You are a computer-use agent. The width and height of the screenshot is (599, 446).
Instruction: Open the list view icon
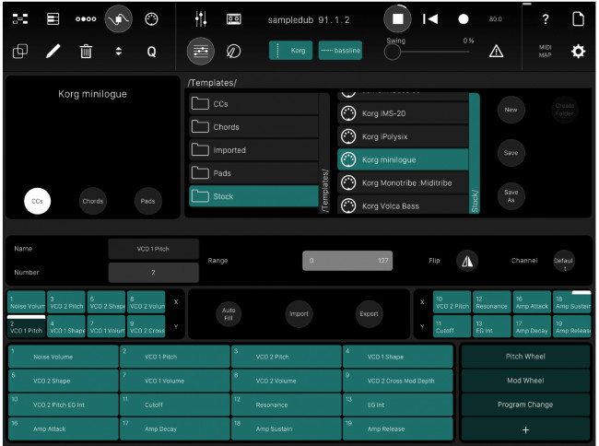pos(53,18)
